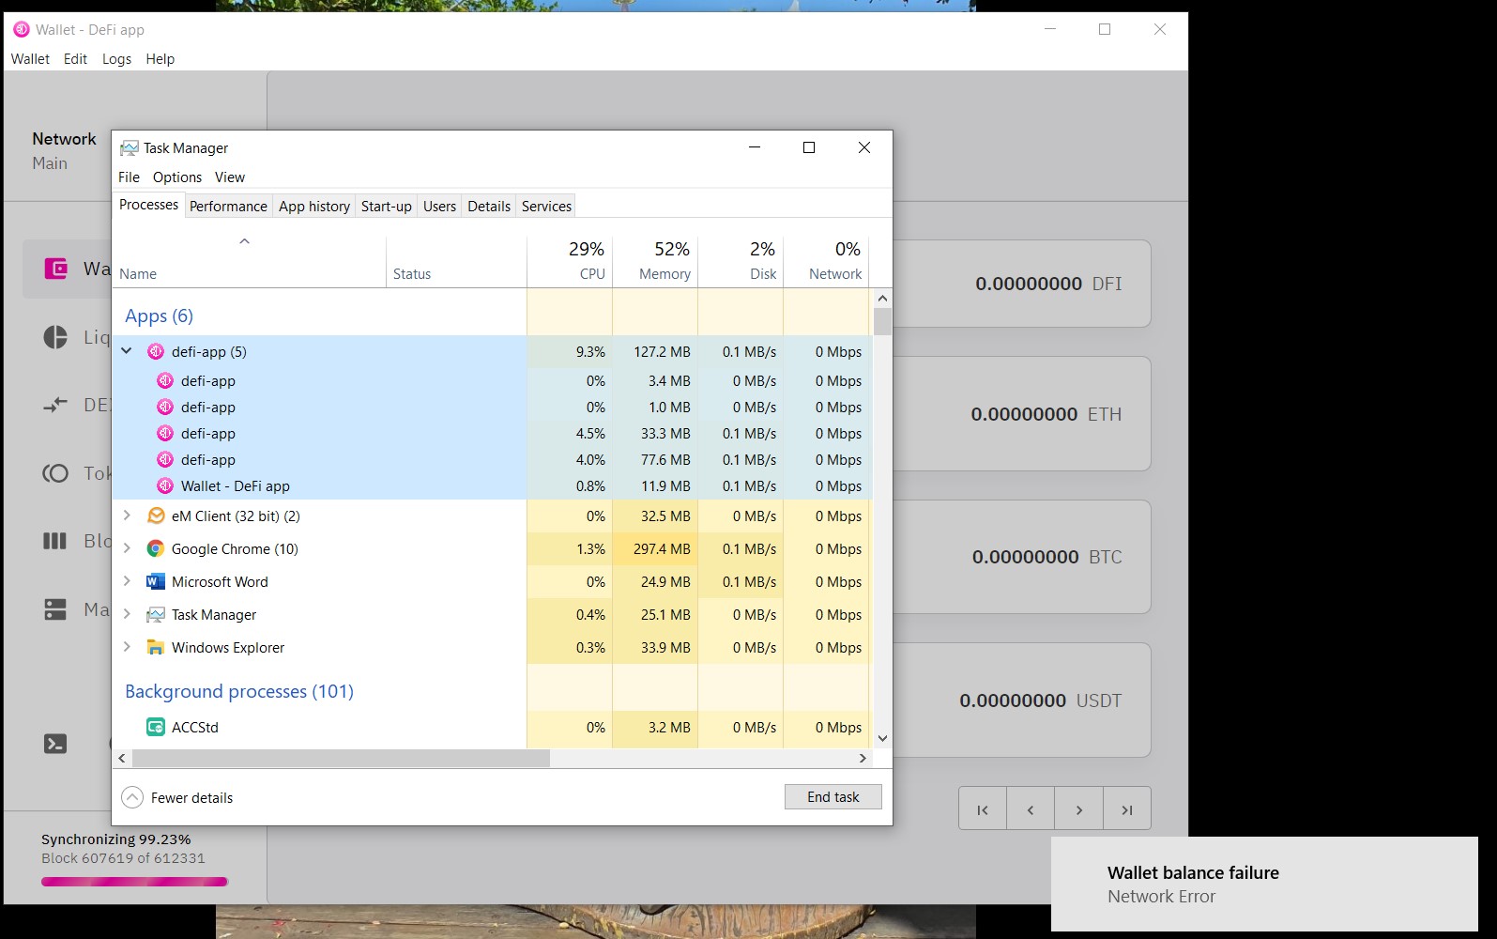The image size is (1497, 939).
Task: Click the Wallet - DeFi app child process icon
Action: click(x=165, y=486)
